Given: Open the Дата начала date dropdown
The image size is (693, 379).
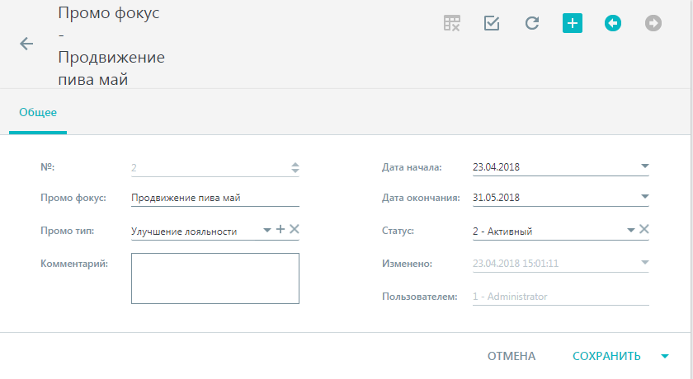Looking at the screenshot, I should pos(645,166).
